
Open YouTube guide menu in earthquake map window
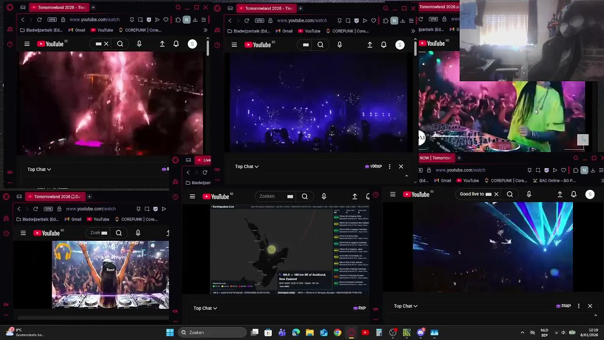click(193, 196)
